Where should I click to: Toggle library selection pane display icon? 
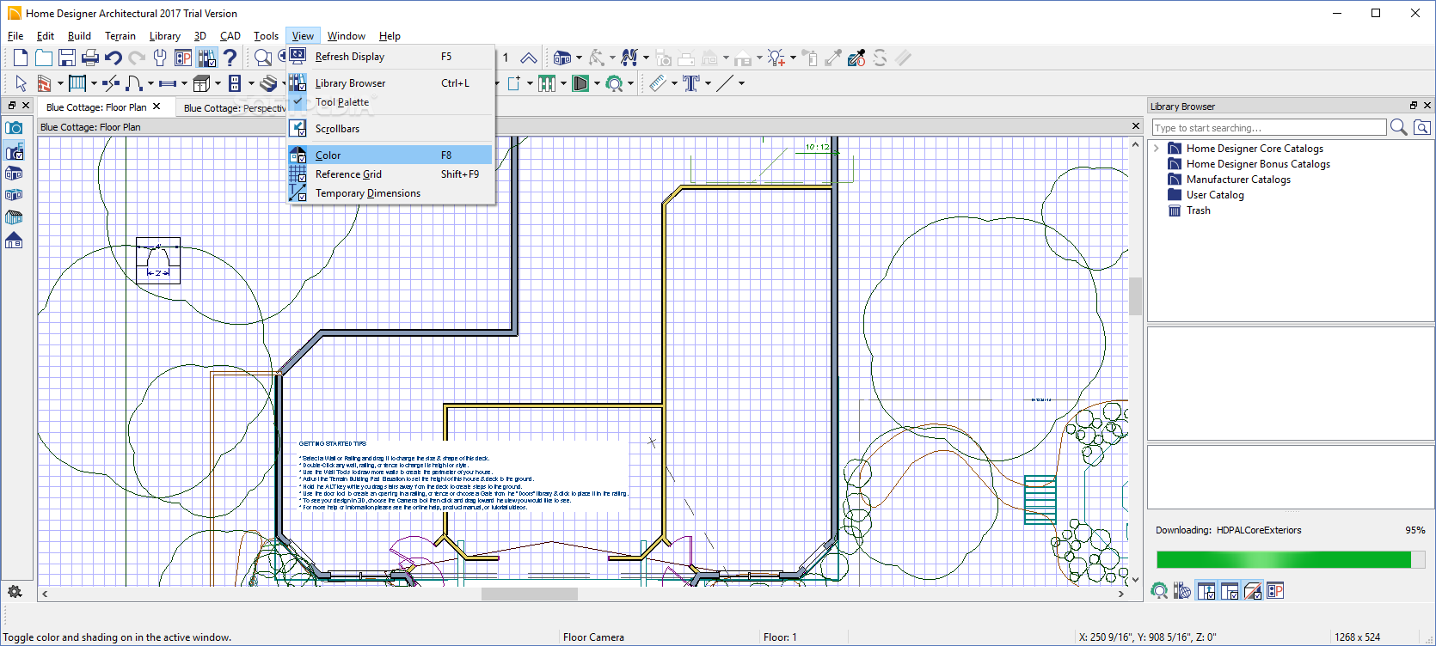[1230, 591]
